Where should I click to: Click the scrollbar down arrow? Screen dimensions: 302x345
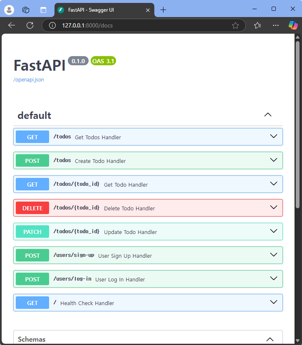pyautogui.click(x=297, y=341)
